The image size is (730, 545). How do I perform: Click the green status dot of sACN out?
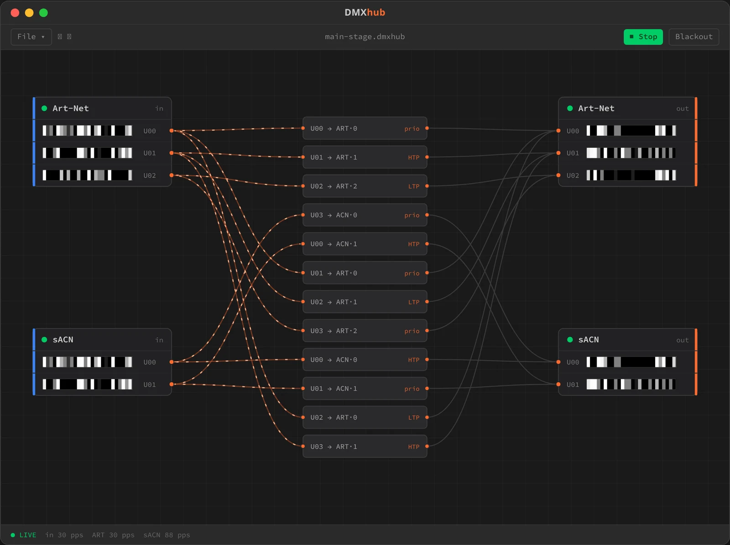pos(570,339)
